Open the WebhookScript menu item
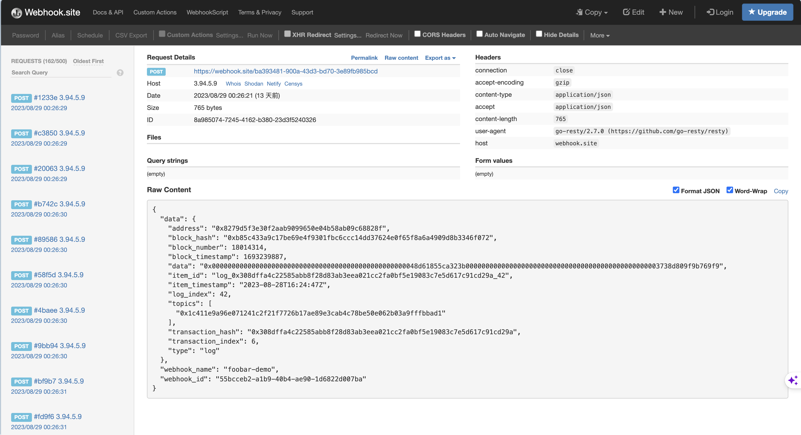The image size is (801, 435). [x=207, y=12]
